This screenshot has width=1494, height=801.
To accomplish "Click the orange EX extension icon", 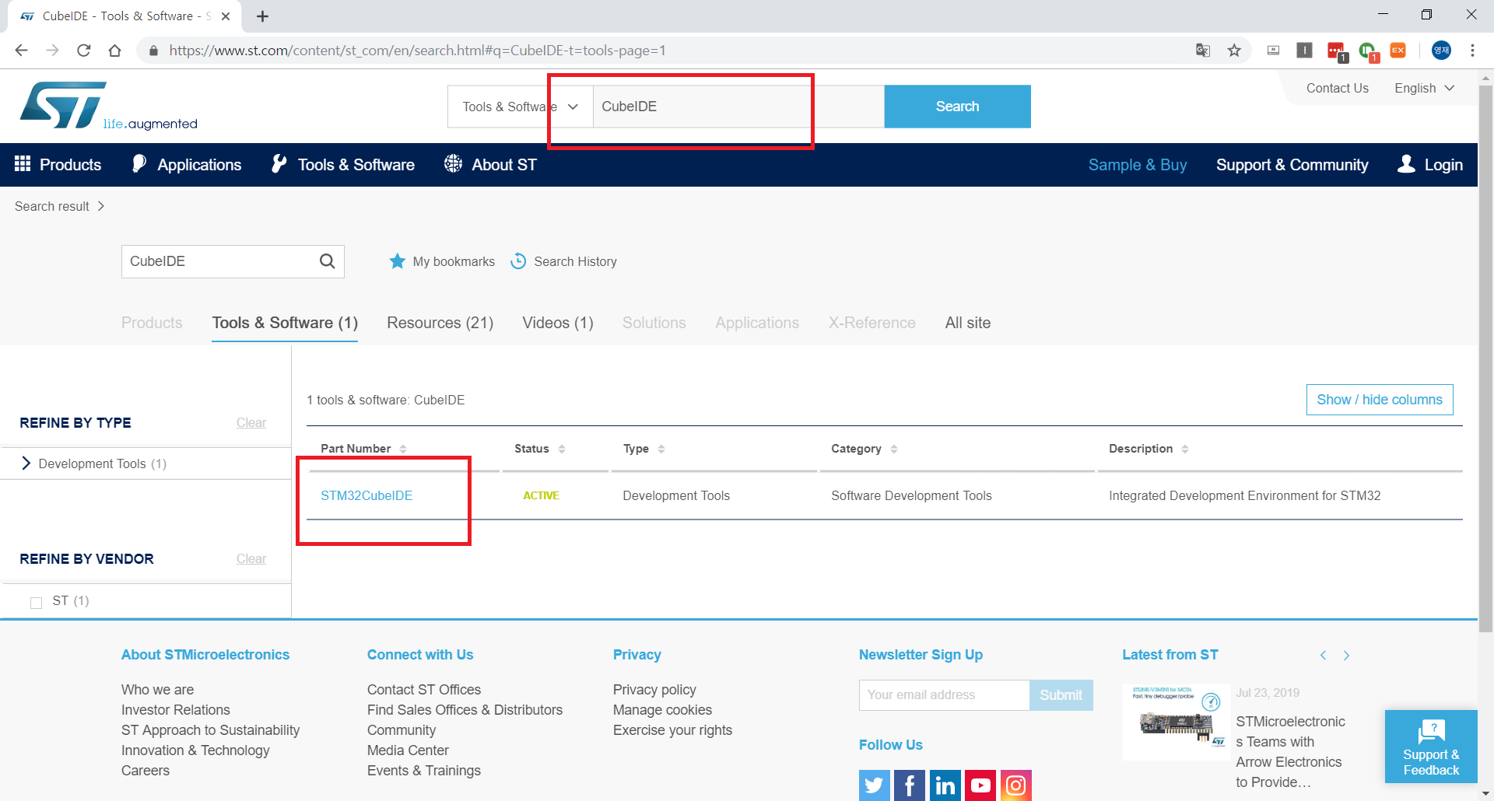I will (x=1398, y=51).
